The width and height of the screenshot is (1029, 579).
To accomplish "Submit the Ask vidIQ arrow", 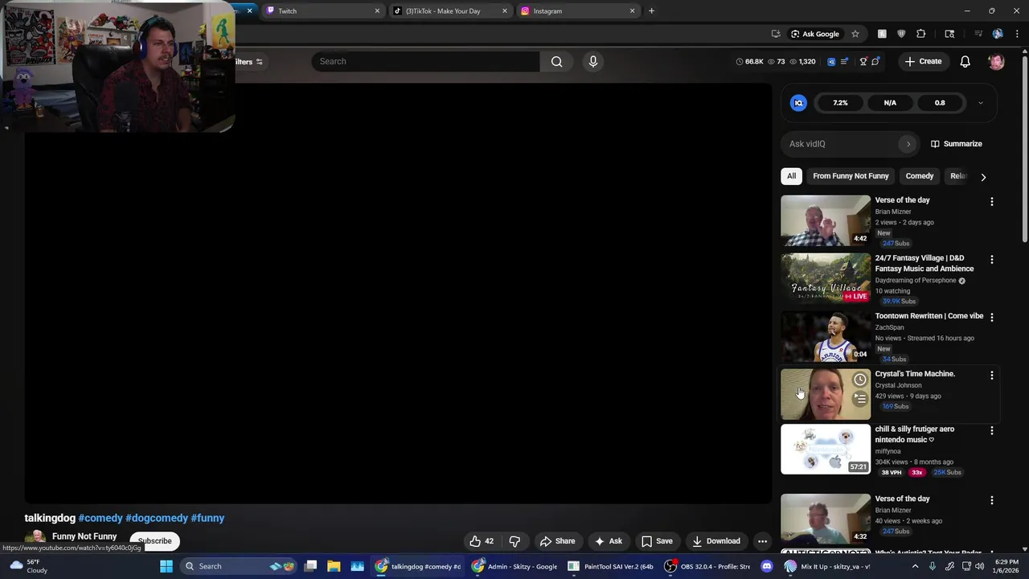I will coord(908,144).
